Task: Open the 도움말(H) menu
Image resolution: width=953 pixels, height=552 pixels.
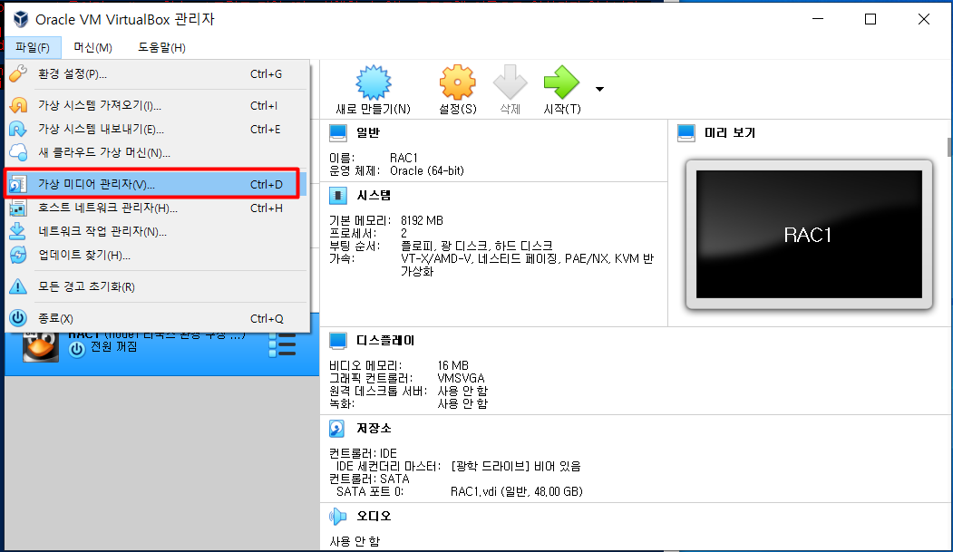Action: pyautogui.click(x=161, y=47)
